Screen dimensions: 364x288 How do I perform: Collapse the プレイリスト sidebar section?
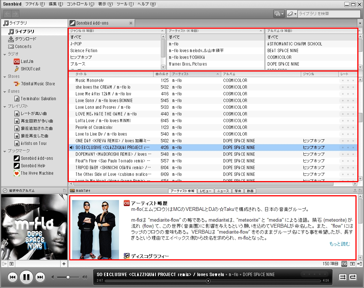4,107
